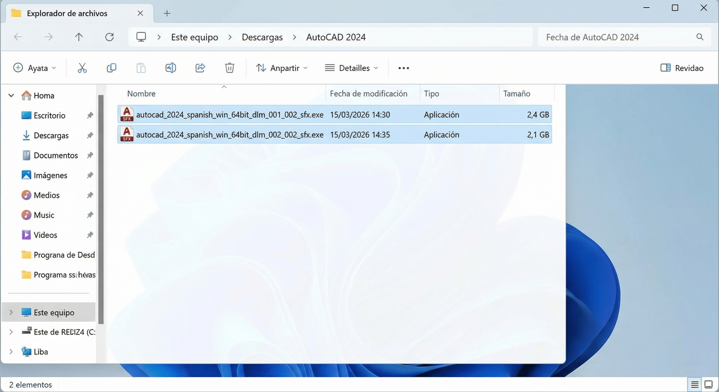
Task: Paste files from the clipboard
Action: (x=141, y=68)
